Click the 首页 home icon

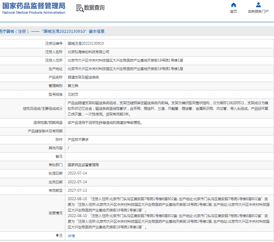tap(233, 5)
